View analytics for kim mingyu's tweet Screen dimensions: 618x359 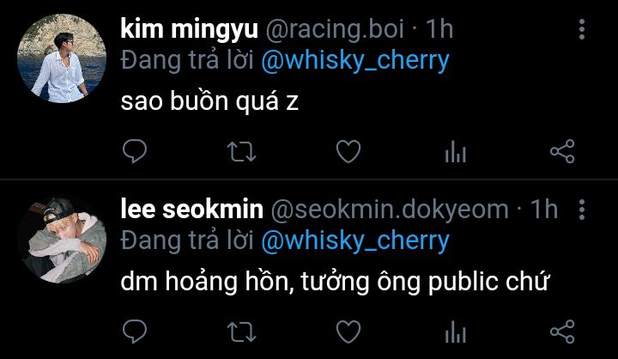pos(456,151)
